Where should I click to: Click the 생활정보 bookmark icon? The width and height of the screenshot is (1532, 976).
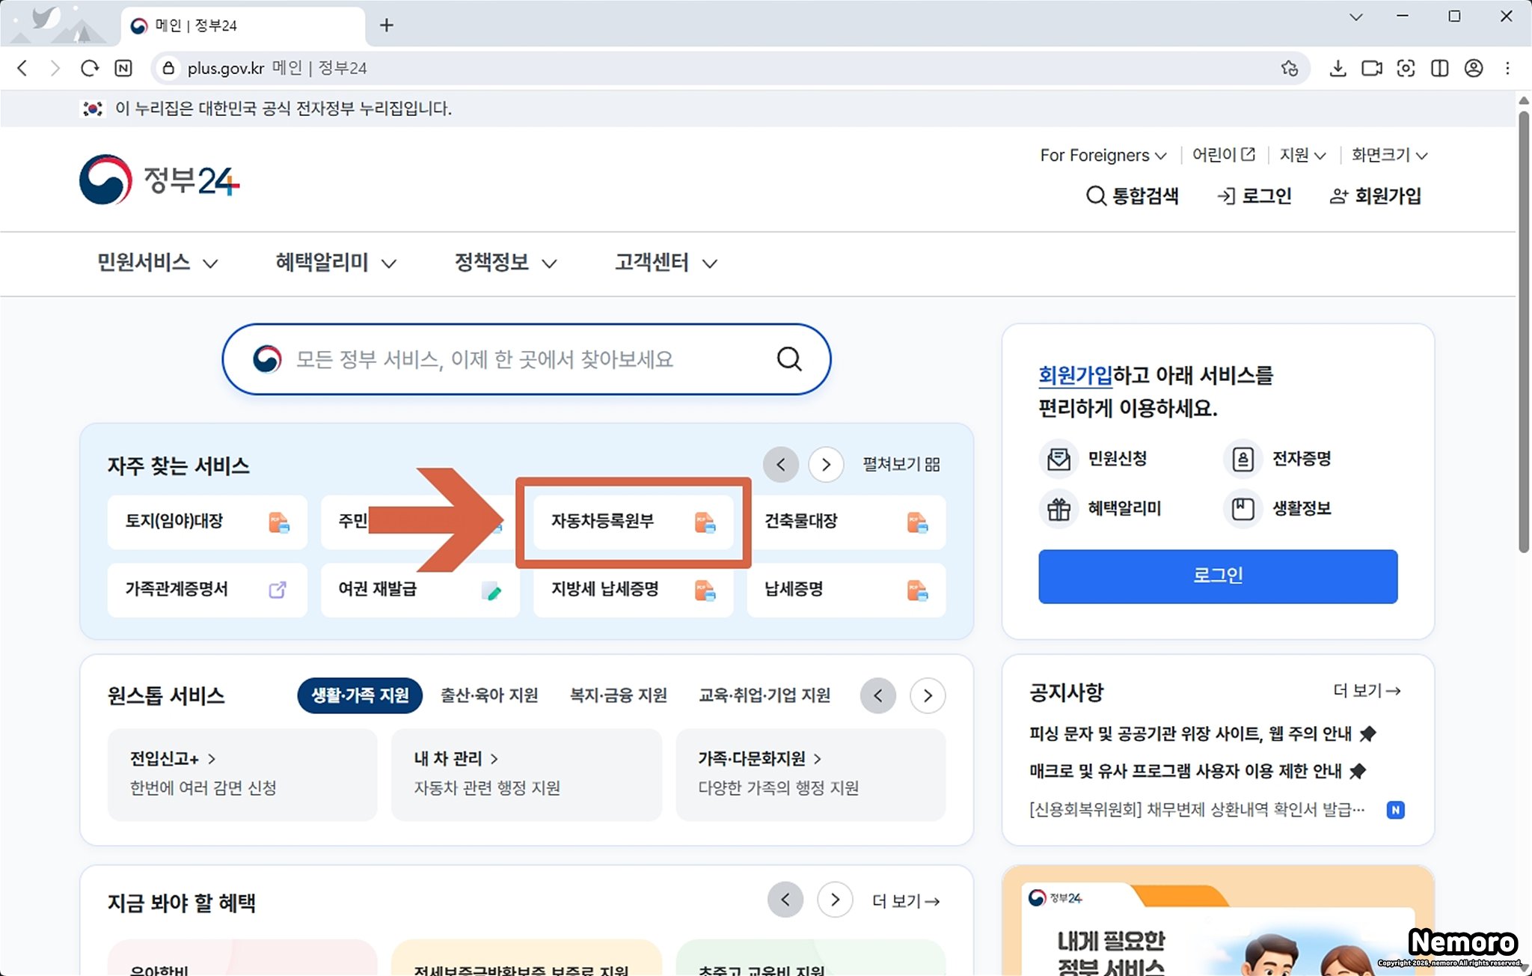tap(1243, 509)
